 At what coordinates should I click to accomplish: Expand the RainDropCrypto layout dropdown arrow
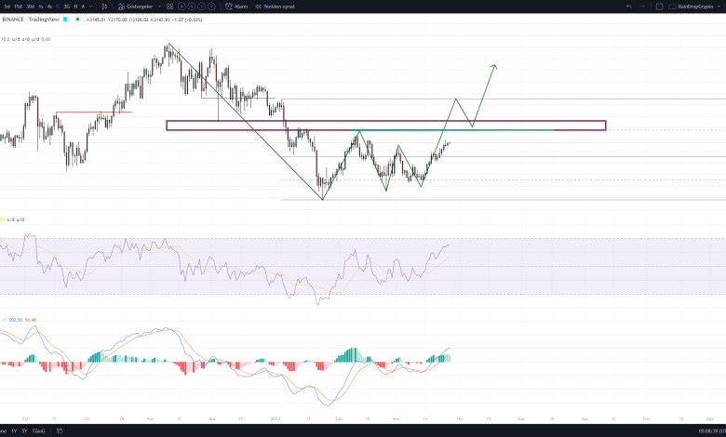pyautogui.click(x=719, y=7)
